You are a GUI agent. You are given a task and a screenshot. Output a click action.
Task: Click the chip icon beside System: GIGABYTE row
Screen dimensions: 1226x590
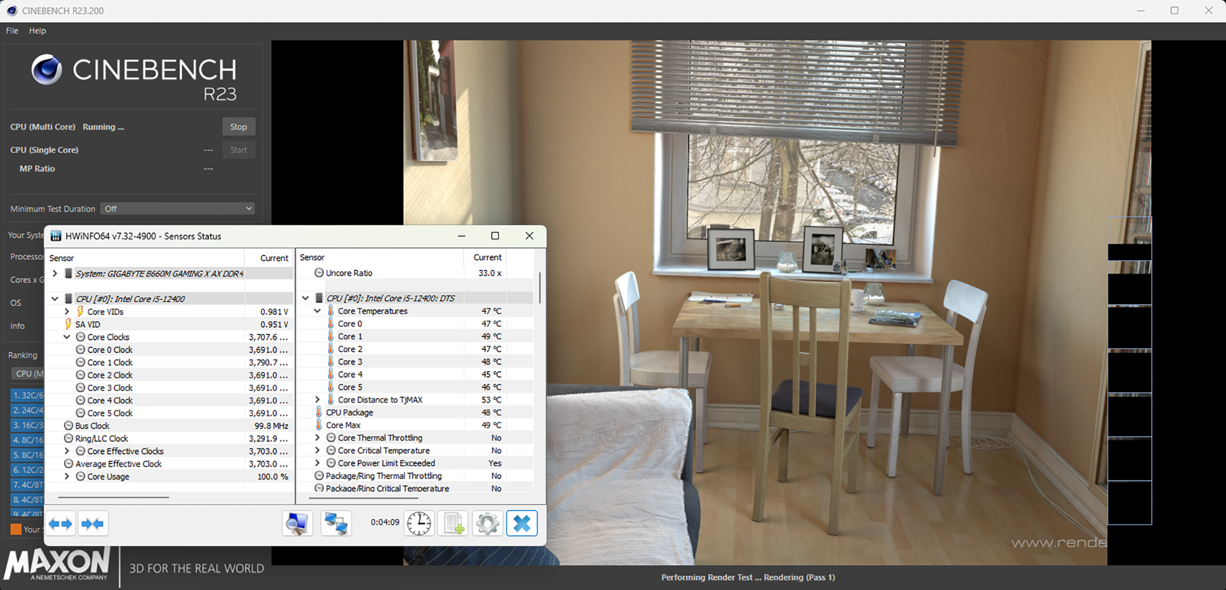click(68, 274)
